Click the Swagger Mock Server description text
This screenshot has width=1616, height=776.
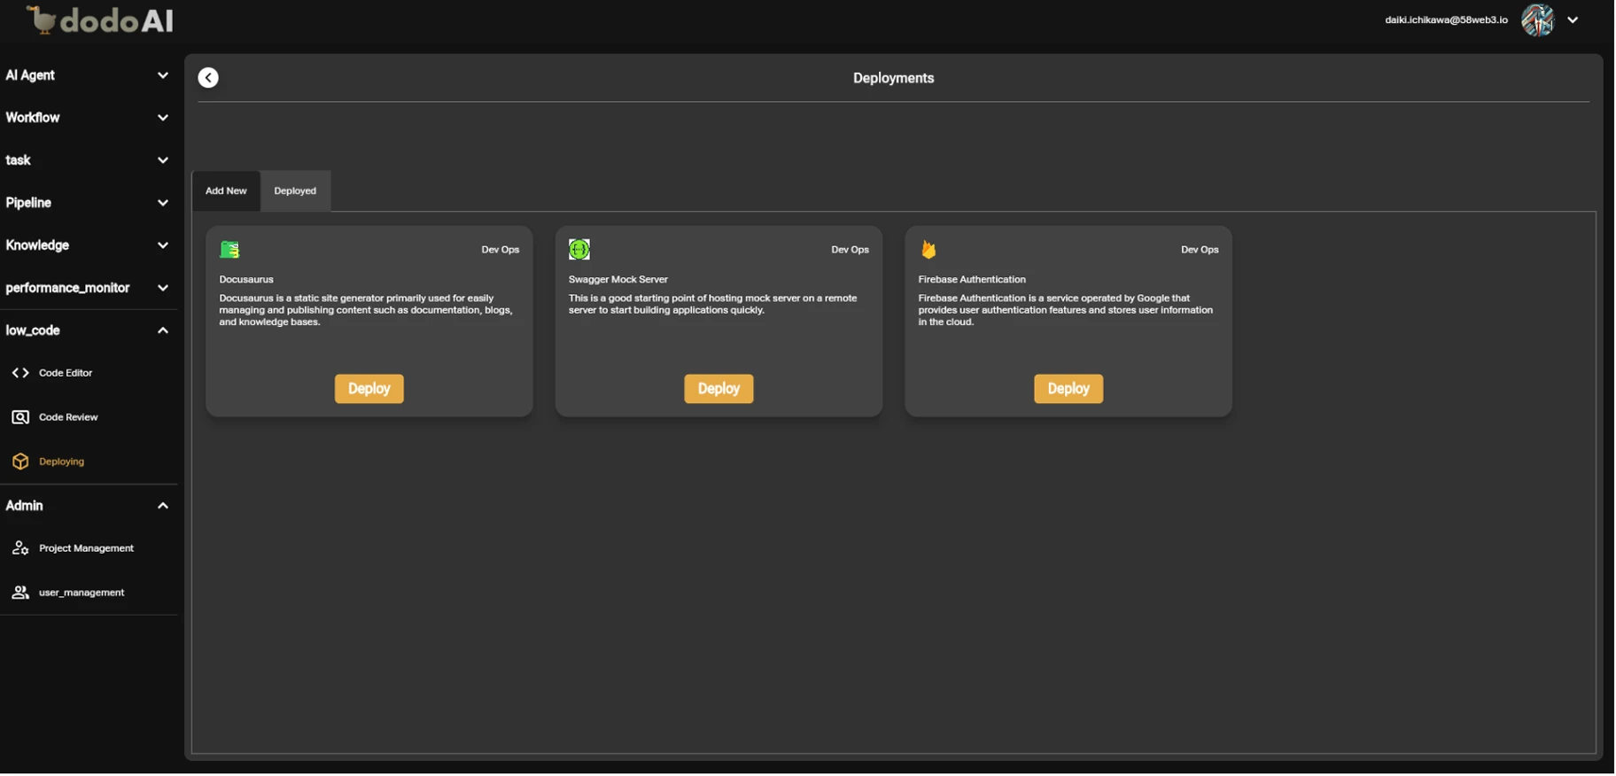[x=713, y=304]
